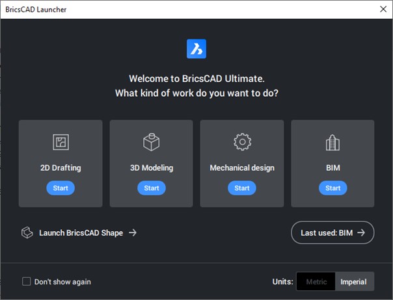Viewport: 393px width, 300px height.
Task: Click the BricsCAD Launcher window title
Action: pos(36,10)
